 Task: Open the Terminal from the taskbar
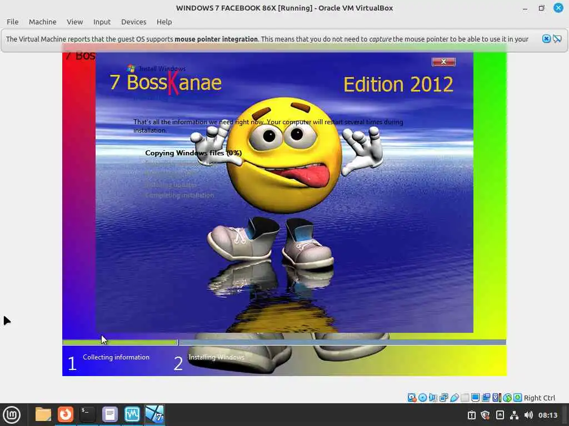[87, 414]
